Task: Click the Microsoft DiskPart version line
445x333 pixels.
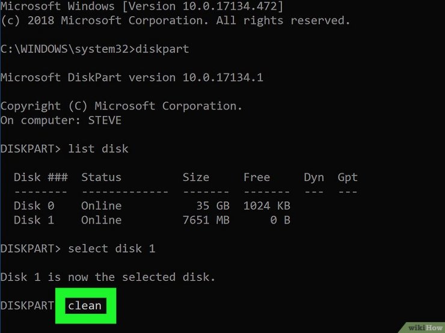Action: point(132,78)
